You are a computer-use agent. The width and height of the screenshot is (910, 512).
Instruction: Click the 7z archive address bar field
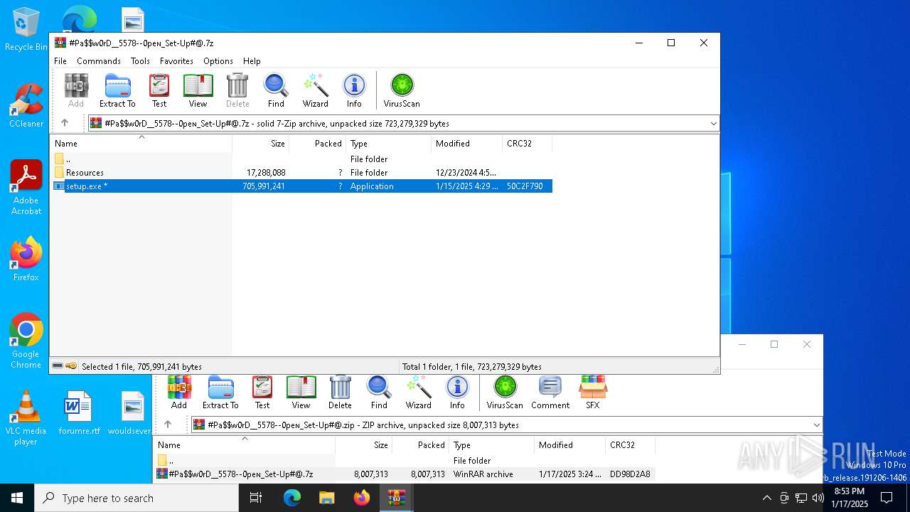coord(403,124)
